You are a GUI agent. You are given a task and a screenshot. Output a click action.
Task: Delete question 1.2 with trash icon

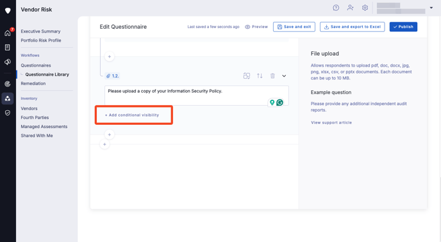pyautogui.click(x=272, y=76)
